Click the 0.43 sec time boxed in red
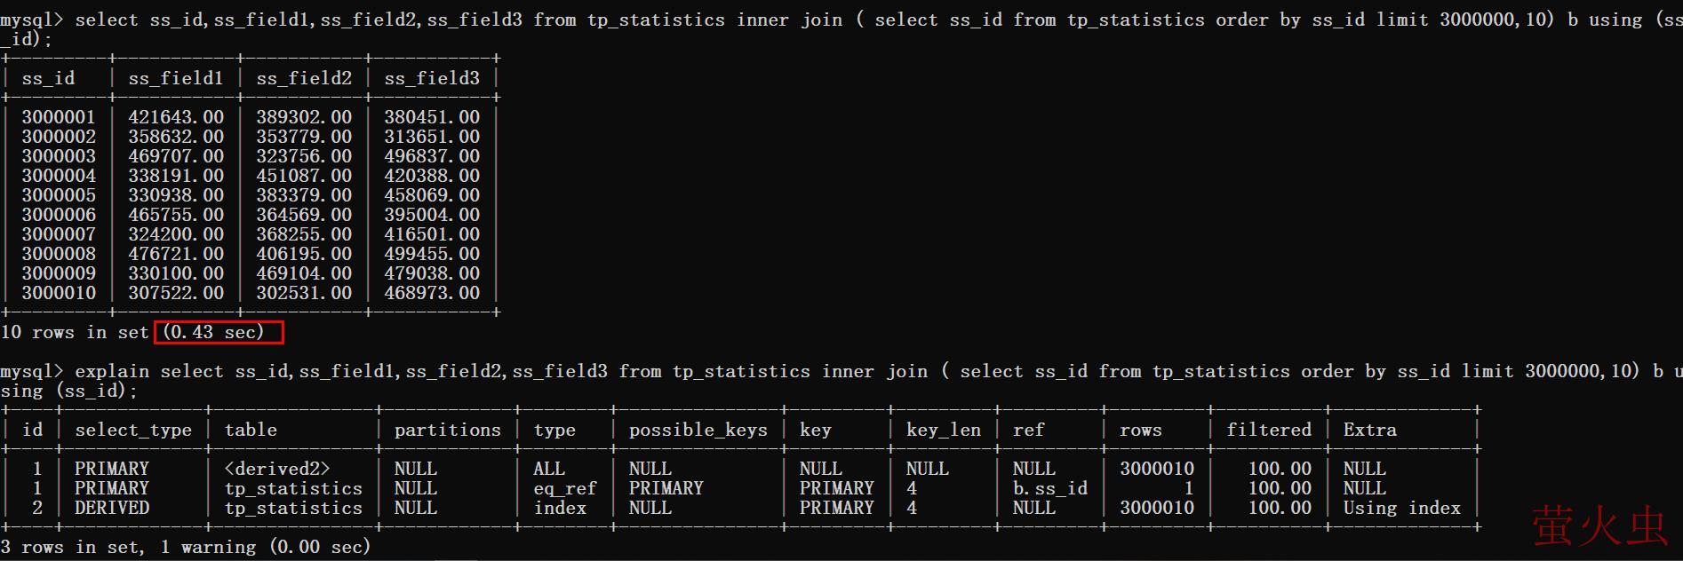The height and width of the screenshot is (561, 1683). 219,333
